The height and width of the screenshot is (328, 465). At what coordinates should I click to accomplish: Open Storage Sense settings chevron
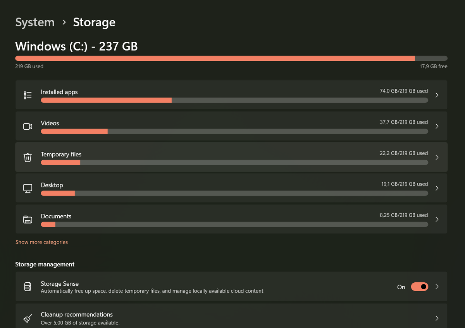point(437,287)
